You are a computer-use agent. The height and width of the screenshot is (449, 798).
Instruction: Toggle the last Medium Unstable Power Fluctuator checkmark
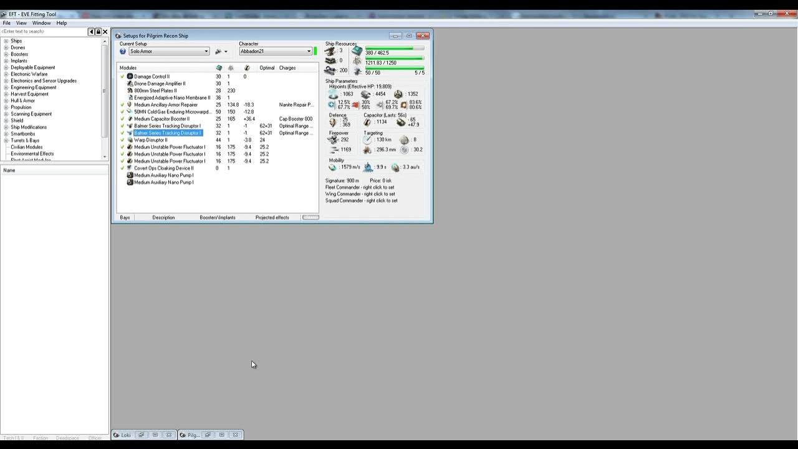coord(123,161)
